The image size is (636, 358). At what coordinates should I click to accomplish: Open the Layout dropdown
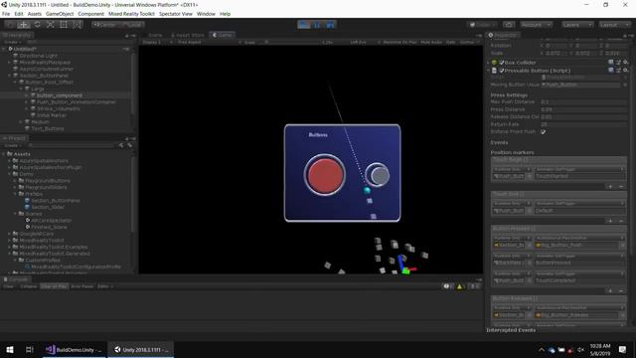point(614,25)
